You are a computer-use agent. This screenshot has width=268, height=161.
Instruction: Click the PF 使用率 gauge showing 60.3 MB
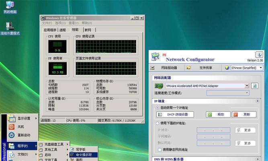[x=57, y=68]
